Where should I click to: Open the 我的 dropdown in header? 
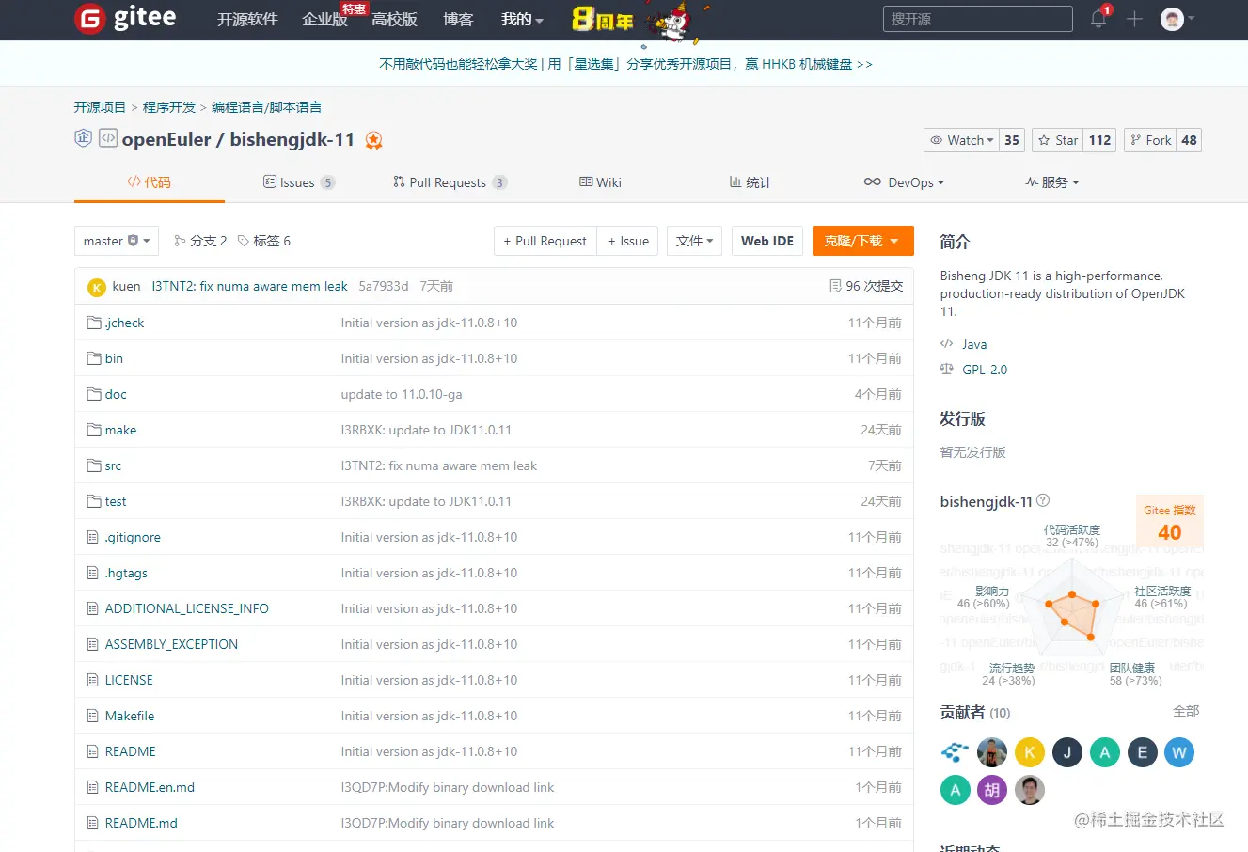click(522, 19)
